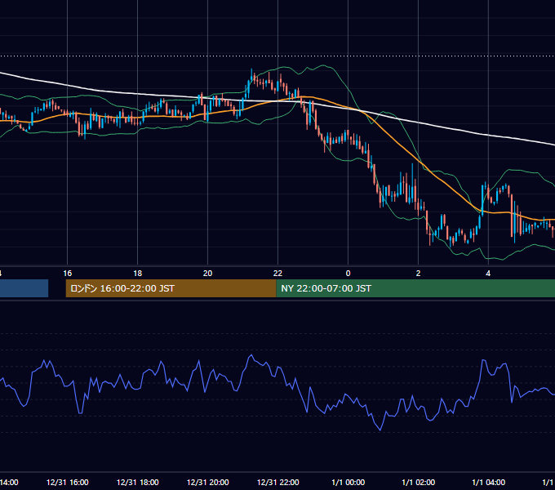
Task: Click the 12/31 16:00 label on oscillator axis
Action: (x=67, y=482)
